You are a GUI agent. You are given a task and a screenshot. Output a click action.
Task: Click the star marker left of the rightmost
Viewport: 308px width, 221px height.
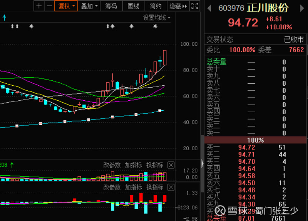tap(132, 26)
